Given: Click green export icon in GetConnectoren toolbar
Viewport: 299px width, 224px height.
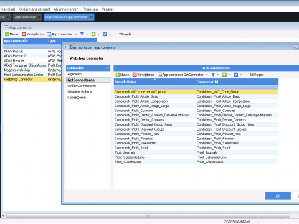Looking at the screenshot, I should click(x=224, y=75).
